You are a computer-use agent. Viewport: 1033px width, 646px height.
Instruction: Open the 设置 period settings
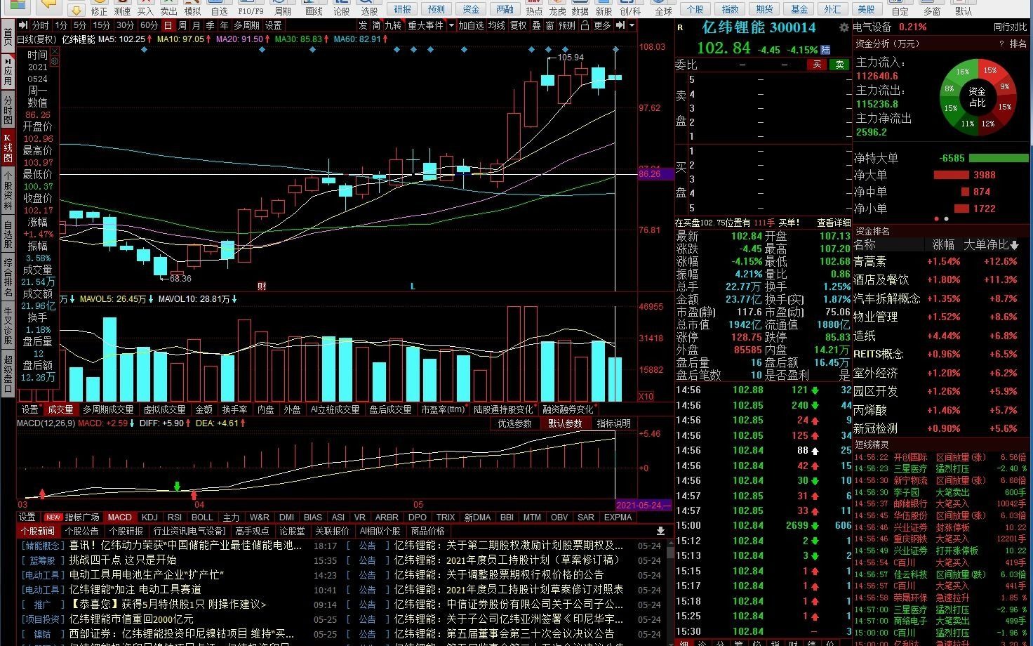tap(273, 25)
